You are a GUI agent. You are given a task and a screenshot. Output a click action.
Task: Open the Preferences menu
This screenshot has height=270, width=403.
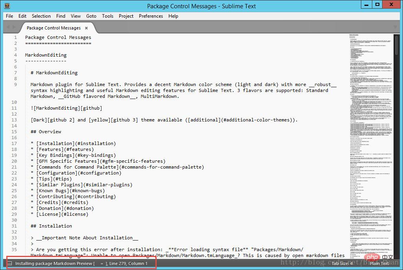coord(151,16)
